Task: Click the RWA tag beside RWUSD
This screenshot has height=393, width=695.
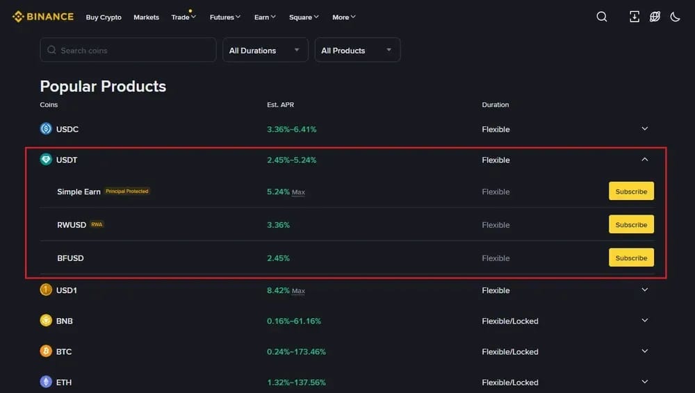Action: point(97,224)
